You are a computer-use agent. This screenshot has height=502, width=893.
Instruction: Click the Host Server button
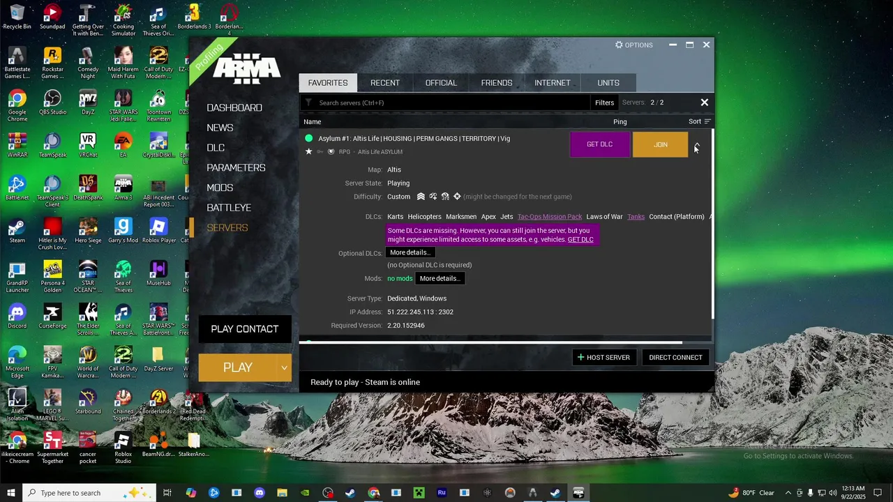click(603, 358)
